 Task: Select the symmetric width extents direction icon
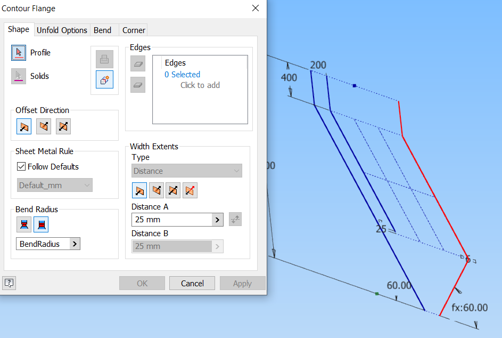click(x=173, y=190)
